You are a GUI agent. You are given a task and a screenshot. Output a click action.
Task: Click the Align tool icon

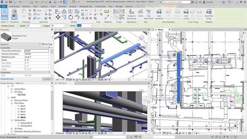tap(58, 11)
